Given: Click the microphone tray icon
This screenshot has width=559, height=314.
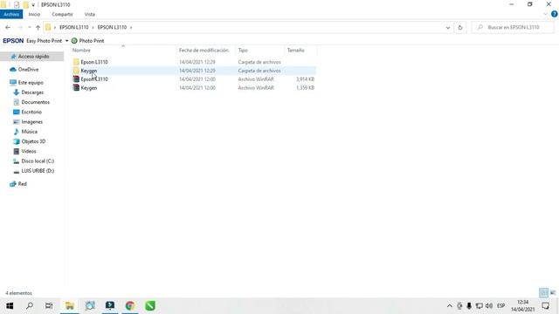Looking at the screenshot, I should click(x=469, y=306).
